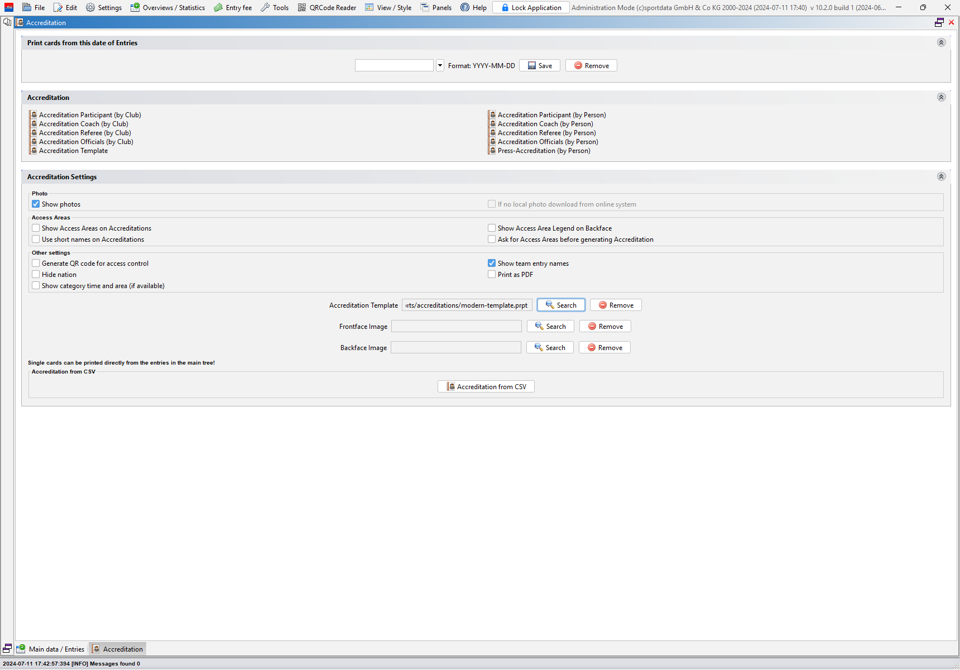The width and height of the screenshot is (960, 670).
Task: Click the Frontface Image field
Action: coord(456,326)
